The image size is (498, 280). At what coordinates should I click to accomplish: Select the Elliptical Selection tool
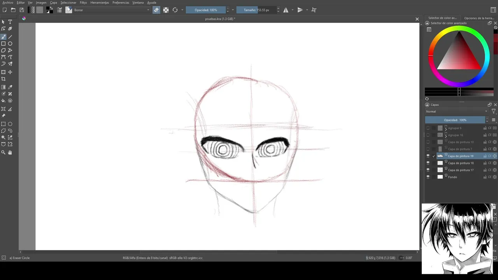10,124
